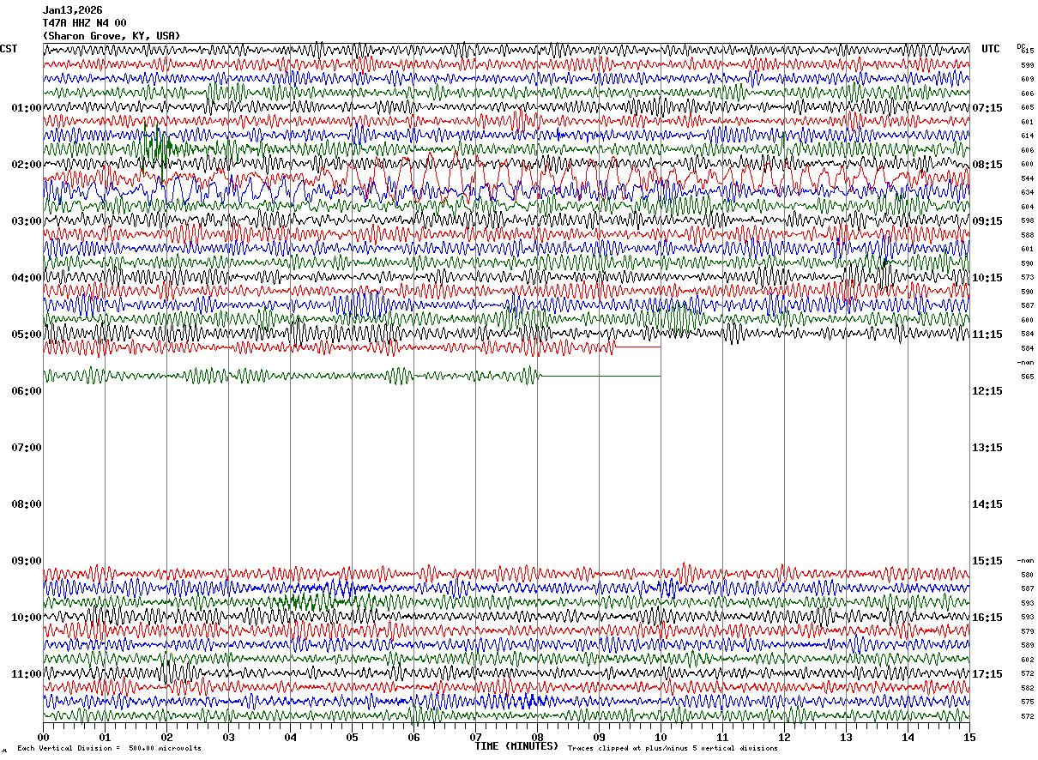This screenshot has width=1038, height=760.
Task: Select the 03:00 CST row label
Action: coord(27,221)
